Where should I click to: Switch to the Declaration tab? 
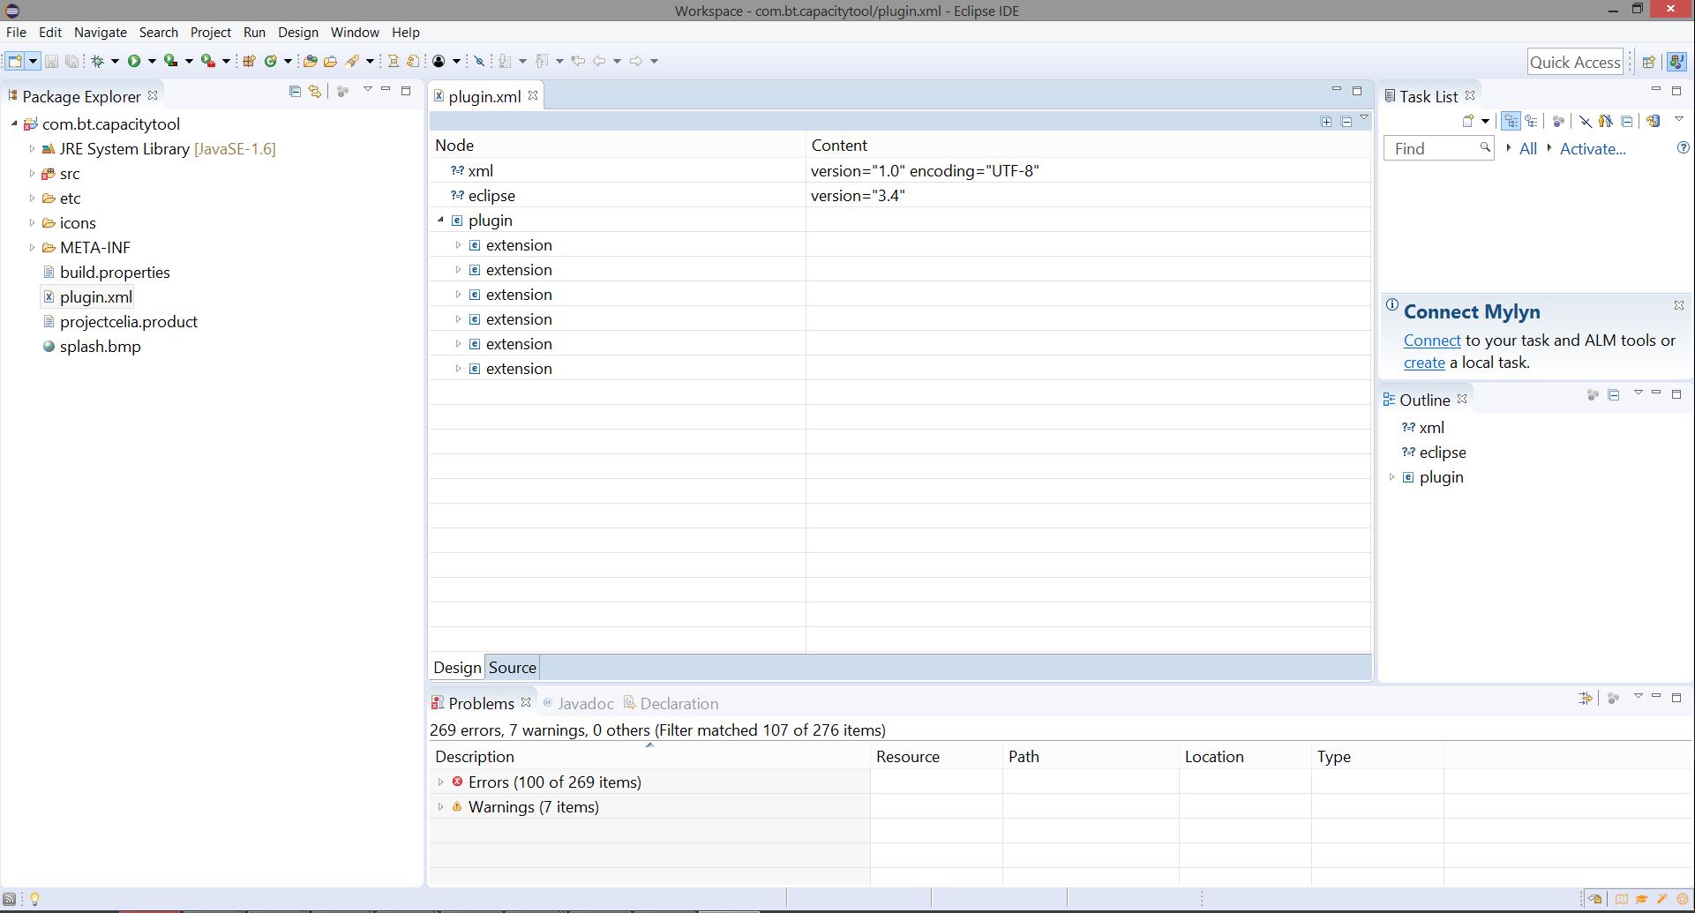pos(671,704)
